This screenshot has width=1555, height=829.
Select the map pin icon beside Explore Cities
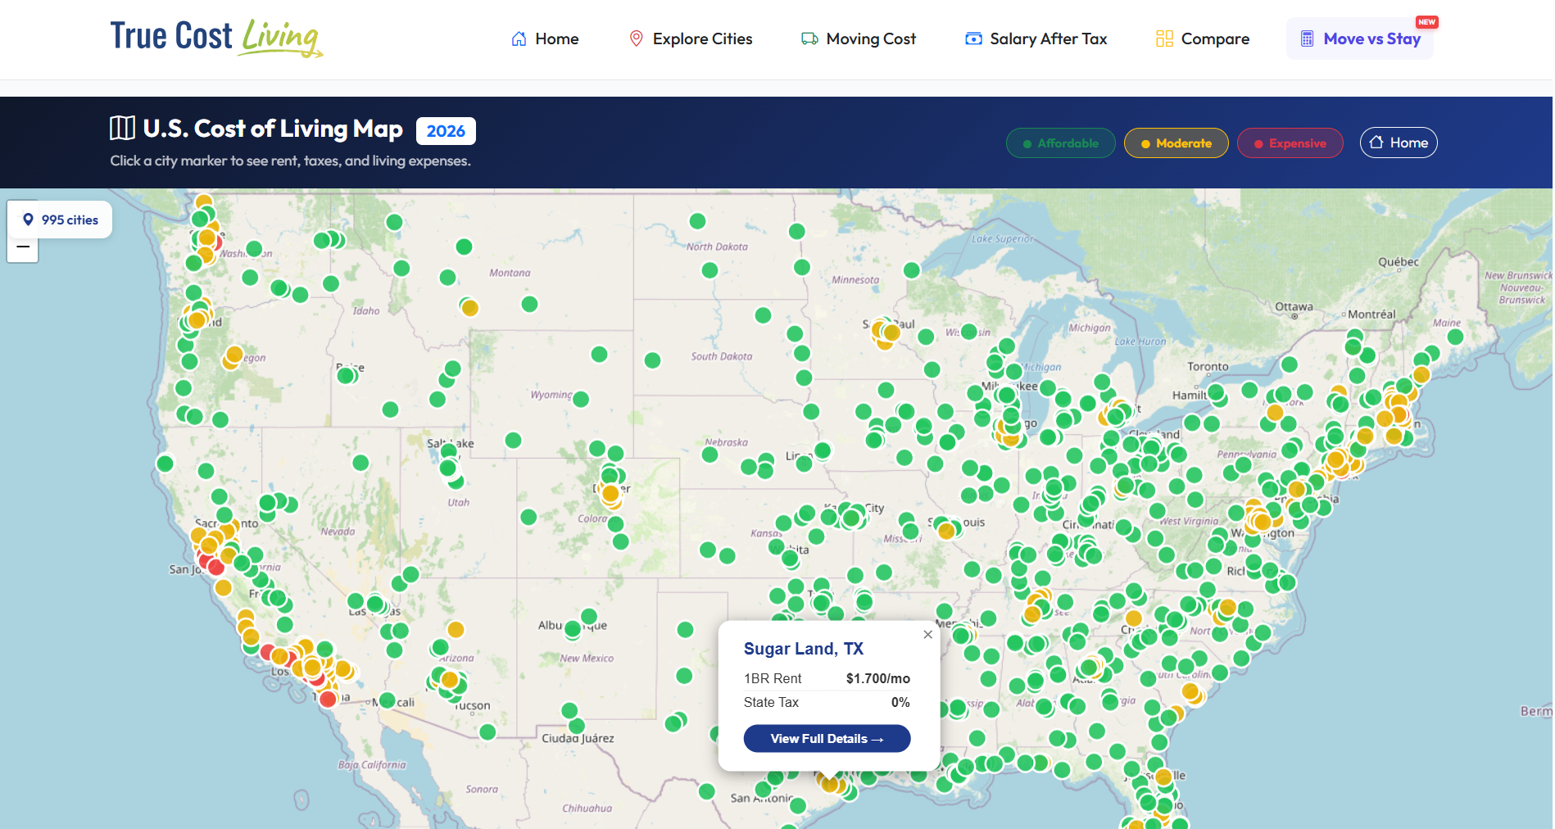pos(636,38)
